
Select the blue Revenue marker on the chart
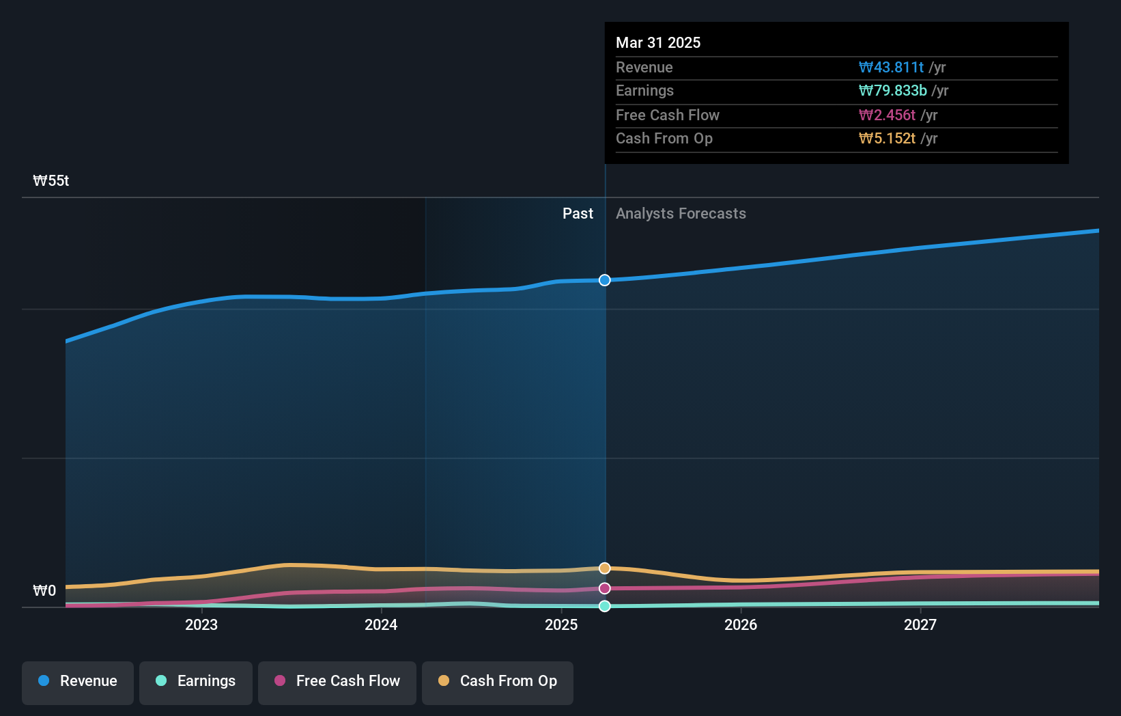[x=605, y=279]
